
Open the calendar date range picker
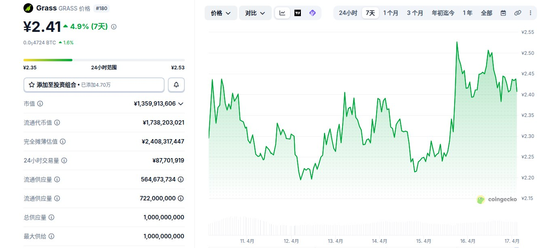click(503, 13)
